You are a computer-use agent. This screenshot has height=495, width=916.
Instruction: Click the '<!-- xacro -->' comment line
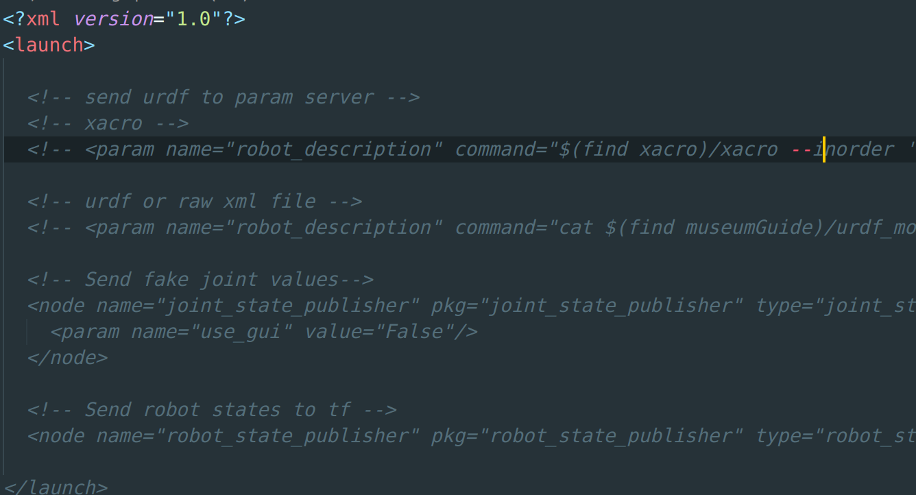coord(108,123)
